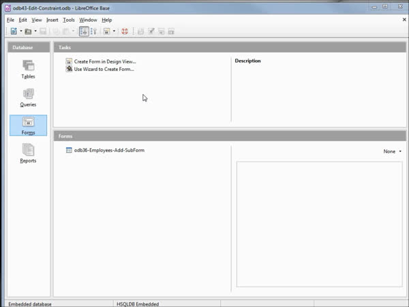Open the Paste dropdown arrow
The image size is (409, 307).
(73, 31)
